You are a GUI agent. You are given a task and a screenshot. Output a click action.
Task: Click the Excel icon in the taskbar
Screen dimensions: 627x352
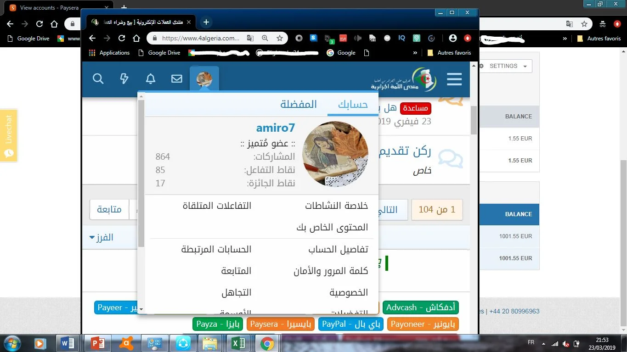tap(239, 343)
